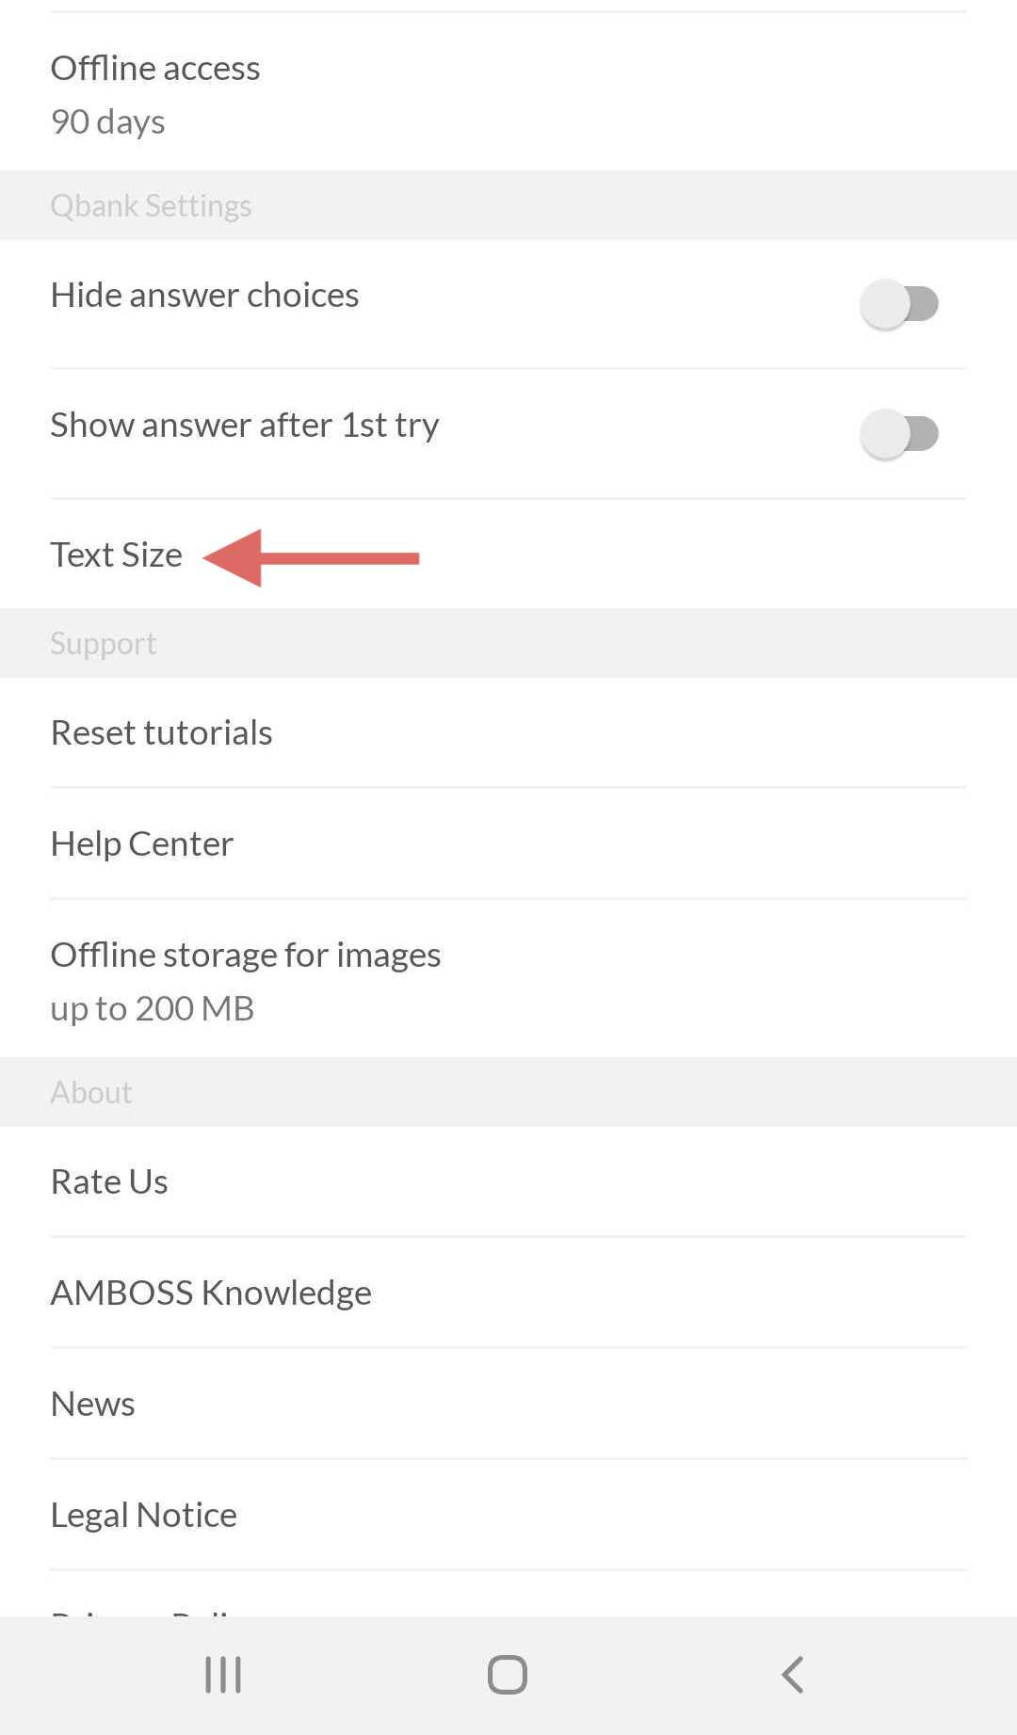Toggle Show answer after 1st try on
Screen dimensions: 1017x1735
[898, 433]
